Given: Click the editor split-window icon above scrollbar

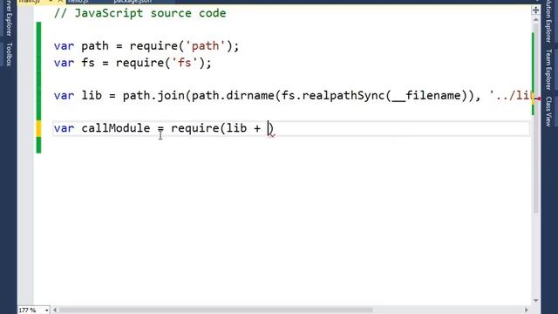Looking at the screenshot, I should pyautogui.click(x=535, y=10).
